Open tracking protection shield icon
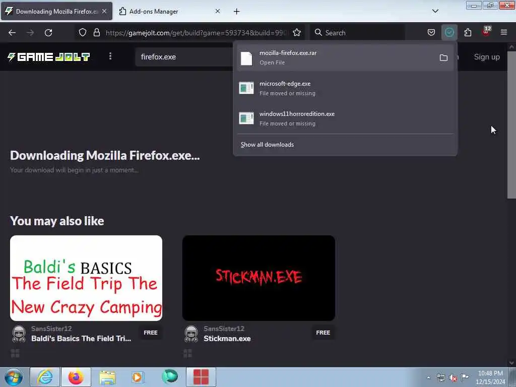Image resolution: width=516 pixels, height=387 pixels. click(x=83, y=33)
